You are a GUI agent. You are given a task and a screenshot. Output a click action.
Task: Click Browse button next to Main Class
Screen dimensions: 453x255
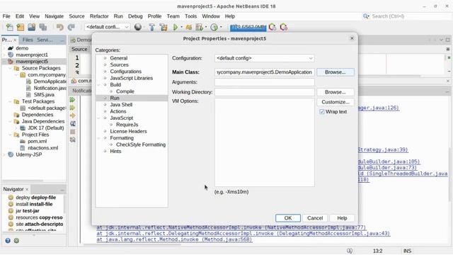point(335,72)
